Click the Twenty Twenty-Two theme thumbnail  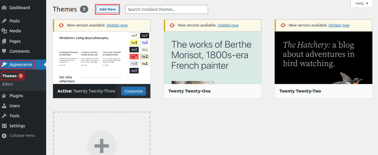tap(323, 58)
